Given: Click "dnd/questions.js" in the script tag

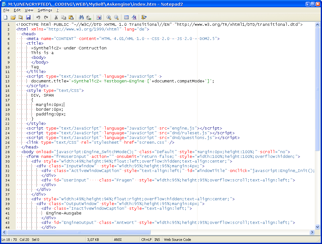Looking at the screenshot, I should point(192,138).
